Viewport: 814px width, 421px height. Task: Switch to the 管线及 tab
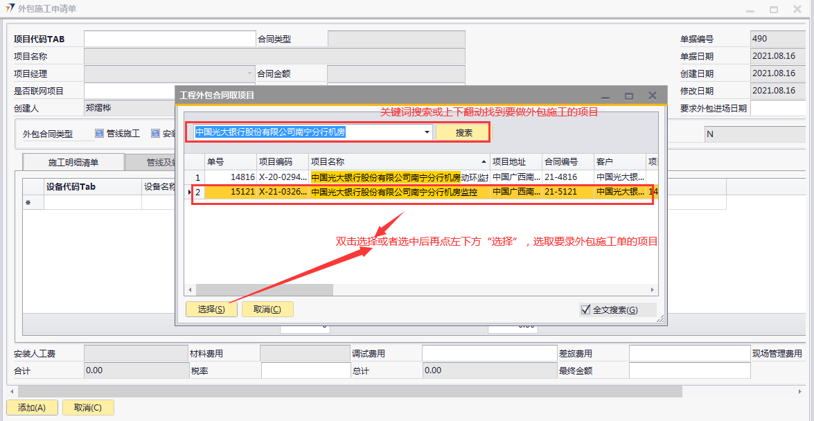click(150, 163)
